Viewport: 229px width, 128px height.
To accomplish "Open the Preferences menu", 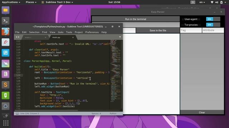I will [x=92, y=32].
